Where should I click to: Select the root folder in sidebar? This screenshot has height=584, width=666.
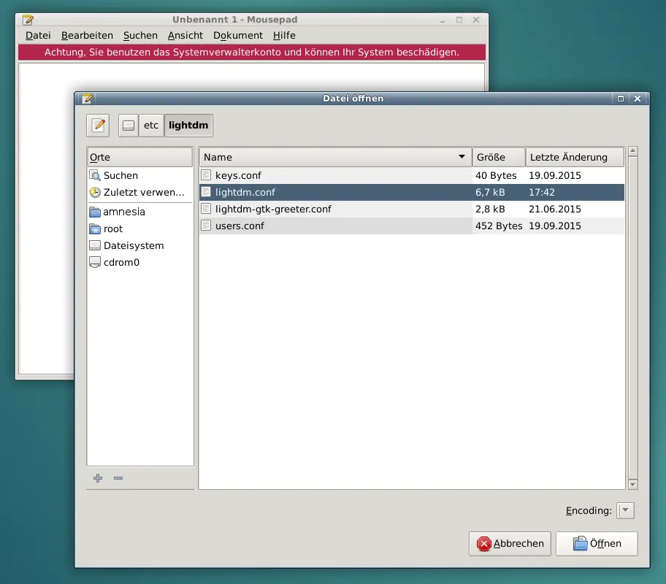pyautogui.click(x=113, y=228)
